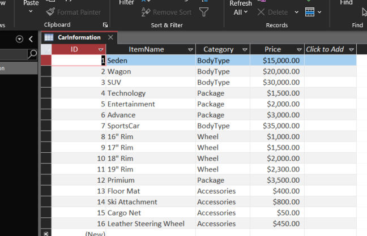The height and width of the screenshot is (236, 367).
Task: Click the Technology item name cell
Action: point(151,93)
